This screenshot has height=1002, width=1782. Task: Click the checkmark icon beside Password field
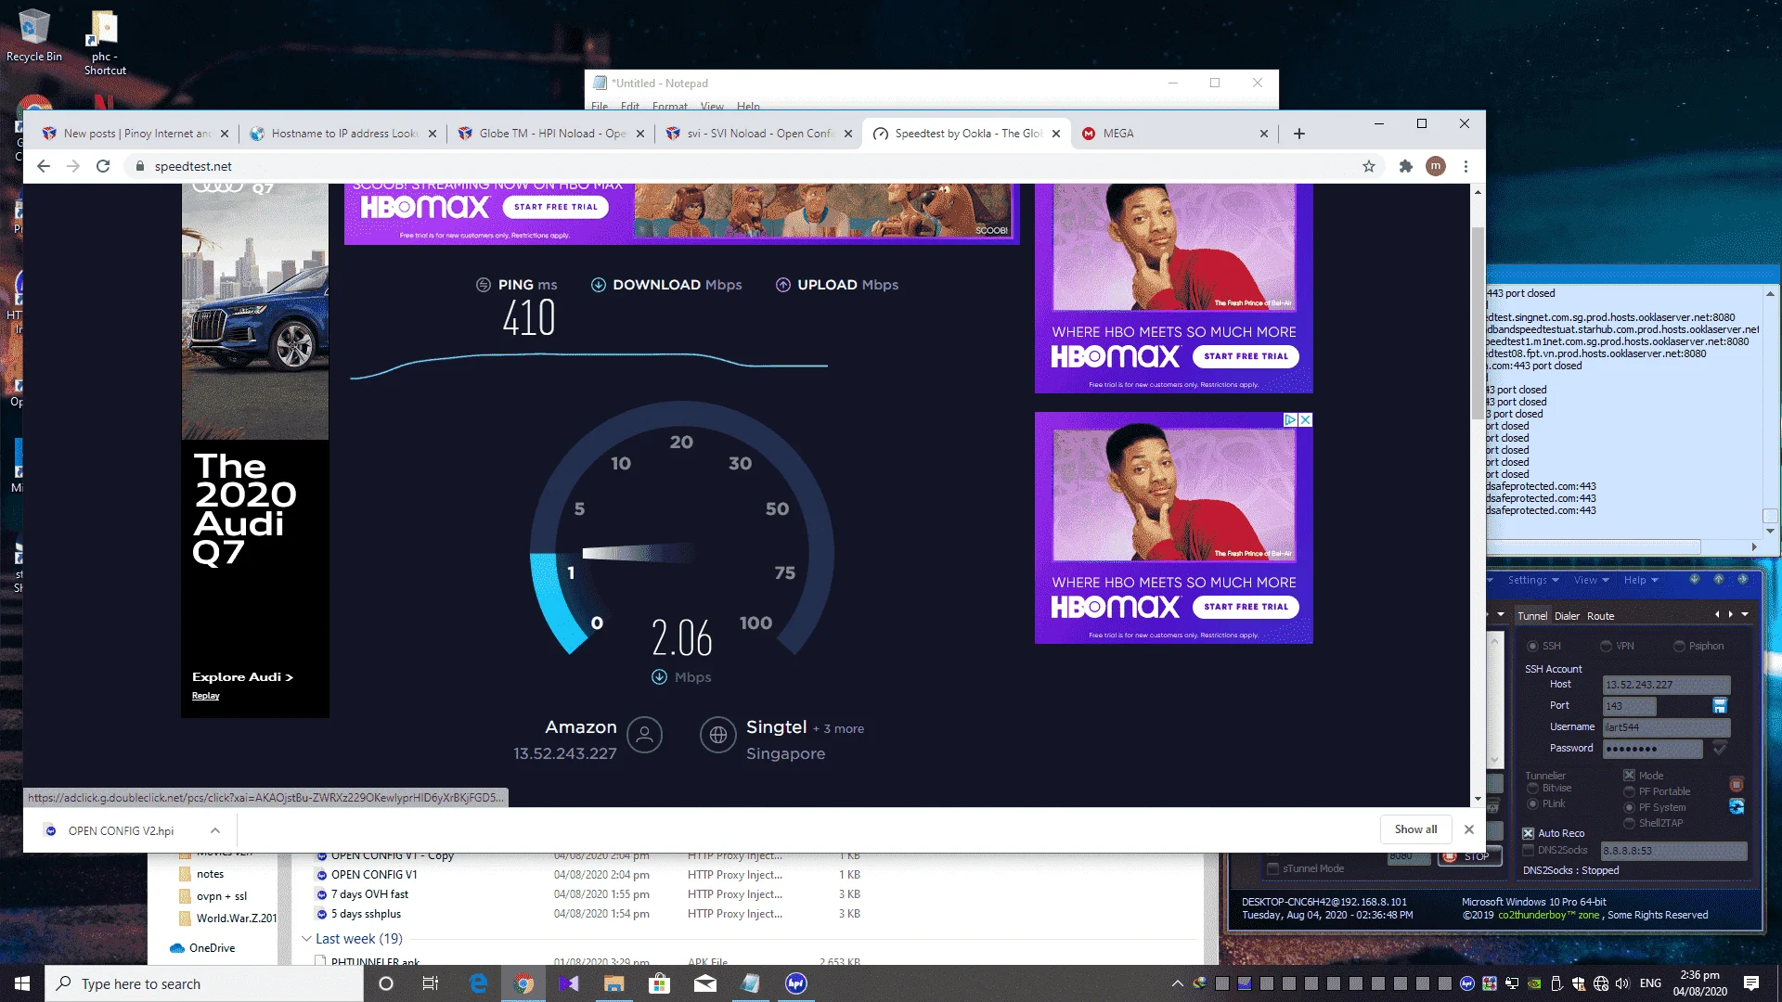point(1719,749)
